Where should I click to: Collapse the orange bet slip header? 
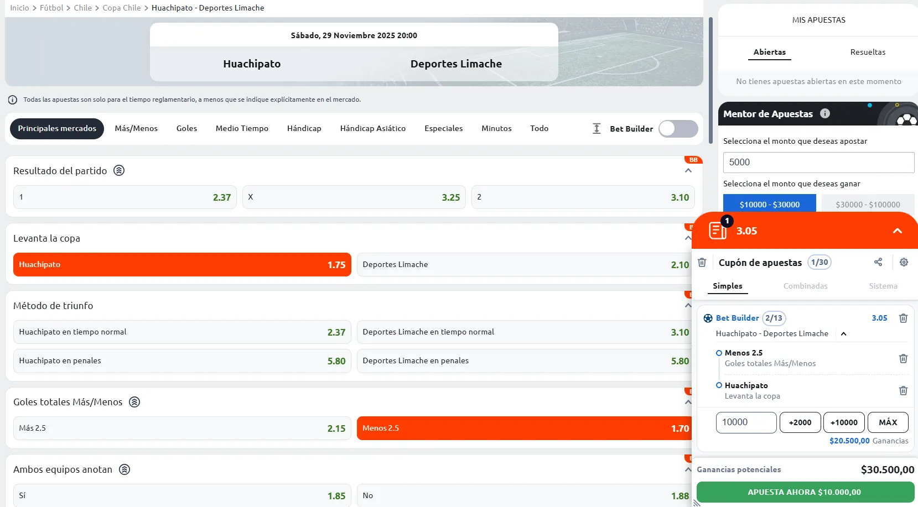point(897,231)
